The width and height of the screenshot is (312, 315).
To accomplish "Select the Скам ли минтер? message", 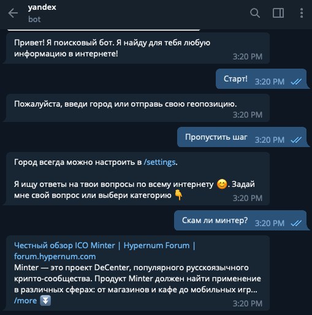I will pos(240,221).
